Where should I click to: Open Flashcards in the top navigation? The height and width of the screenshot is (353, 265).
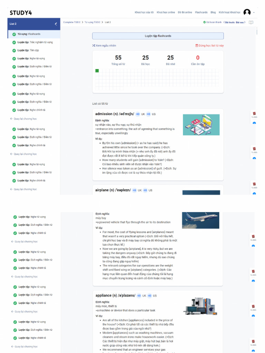click(201, 12)
